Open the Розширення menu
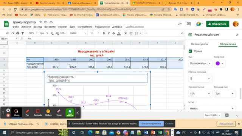The width and height of the screenshot is (242, 136). 102,27
